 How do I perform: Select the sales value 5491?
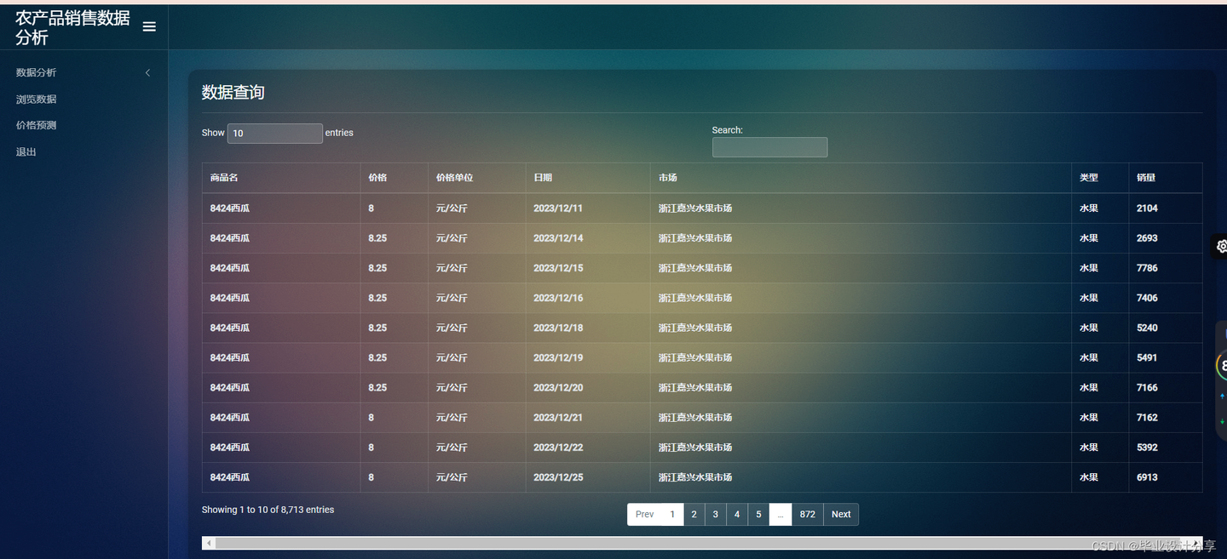pos(1147,357)
